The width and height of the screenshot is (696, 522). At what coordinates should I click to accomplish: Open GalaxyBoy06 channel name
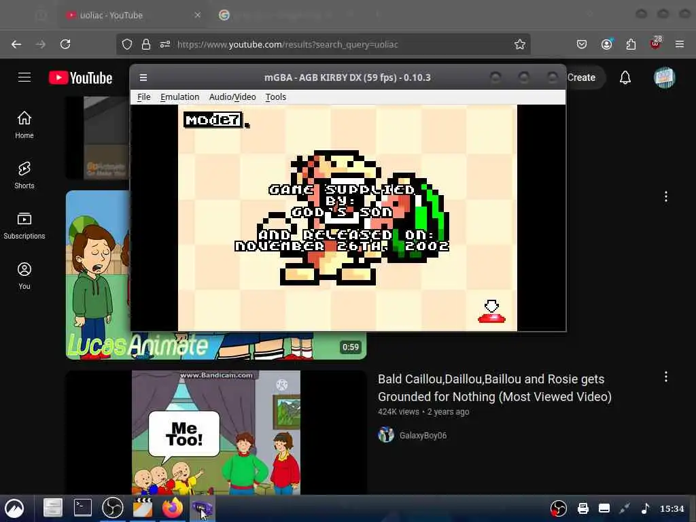423,436
